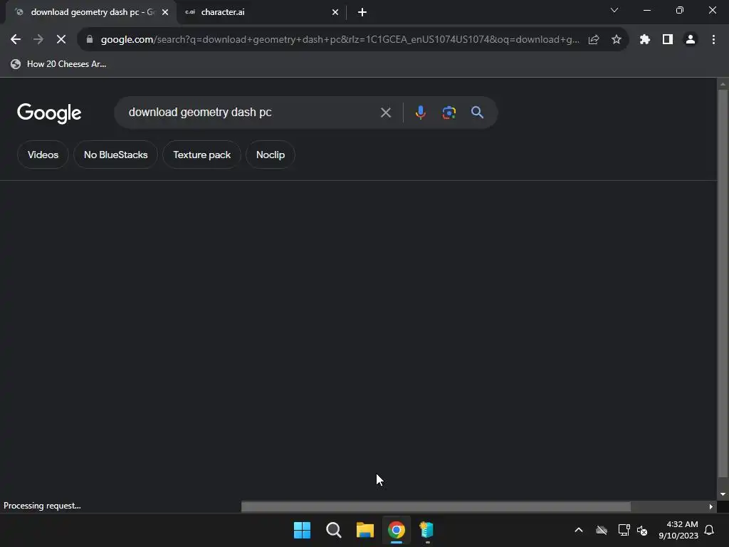The image size is (729, 547).
Task: Stop loading the page
Action: coord(61,40)
